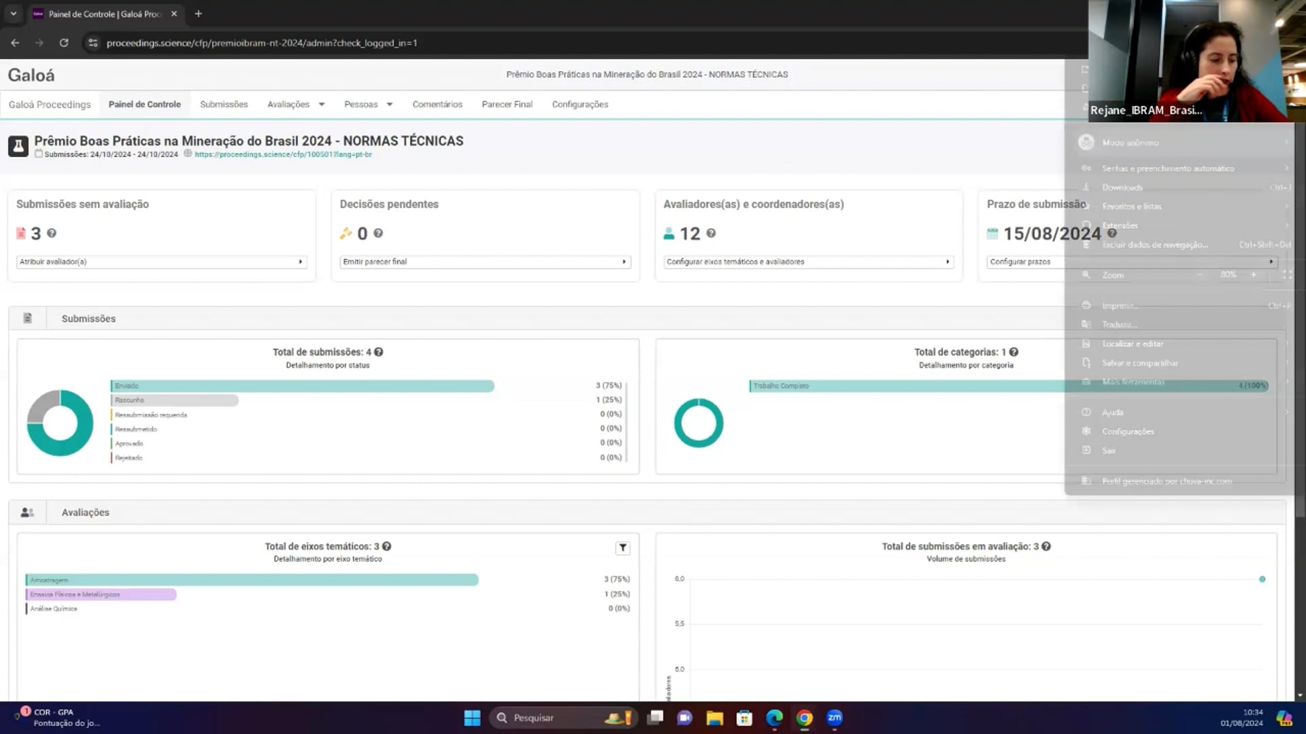Open Microsoft Store from the taskbar
Screen dimensions: 1306x734
(745, 718)
